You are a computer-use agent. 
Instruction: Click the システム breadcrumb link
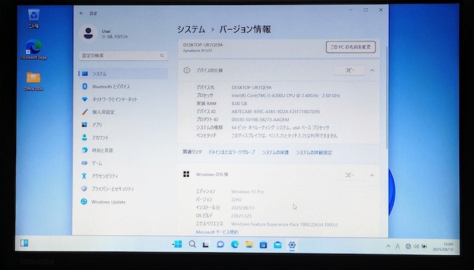tap(191, 30)
